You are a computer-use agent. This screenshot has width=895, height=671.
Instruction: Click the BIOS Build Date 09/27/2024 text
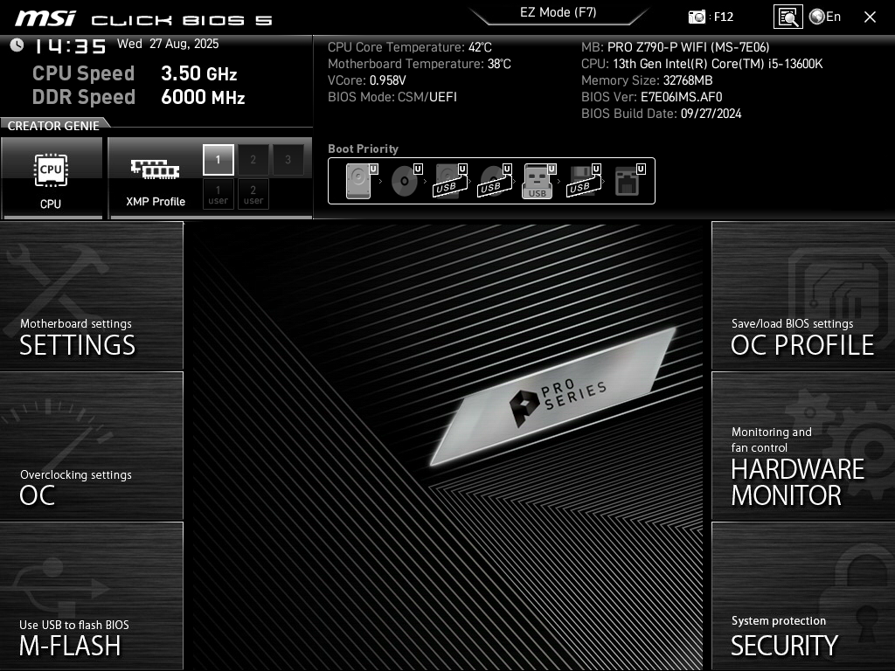click(661, 114)
